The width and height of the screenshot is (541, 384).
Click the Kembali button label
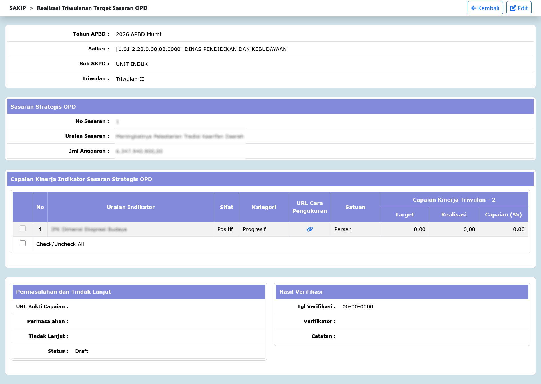click(x=488, y=8)
